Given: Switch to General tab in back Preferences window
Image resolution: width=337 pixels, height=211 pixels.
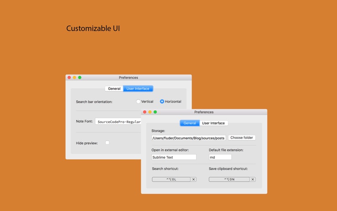Looking at the screenshot, I should click(x=114, y=89).
